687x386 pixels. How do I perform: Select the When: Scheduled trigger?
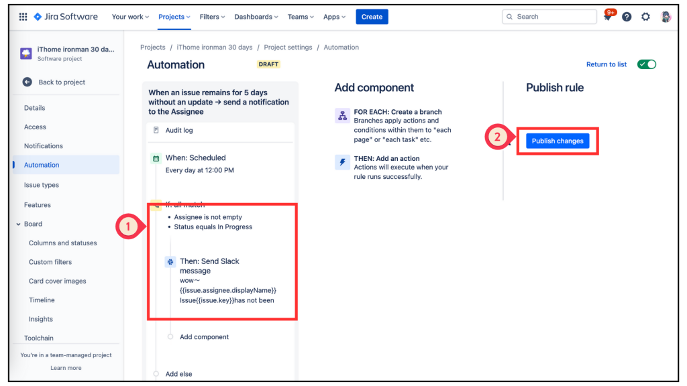(x=195, y=158)
